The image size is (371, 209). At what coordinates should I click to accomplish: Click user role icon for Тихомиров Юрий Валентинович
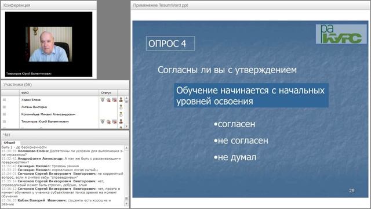(121, 121)
